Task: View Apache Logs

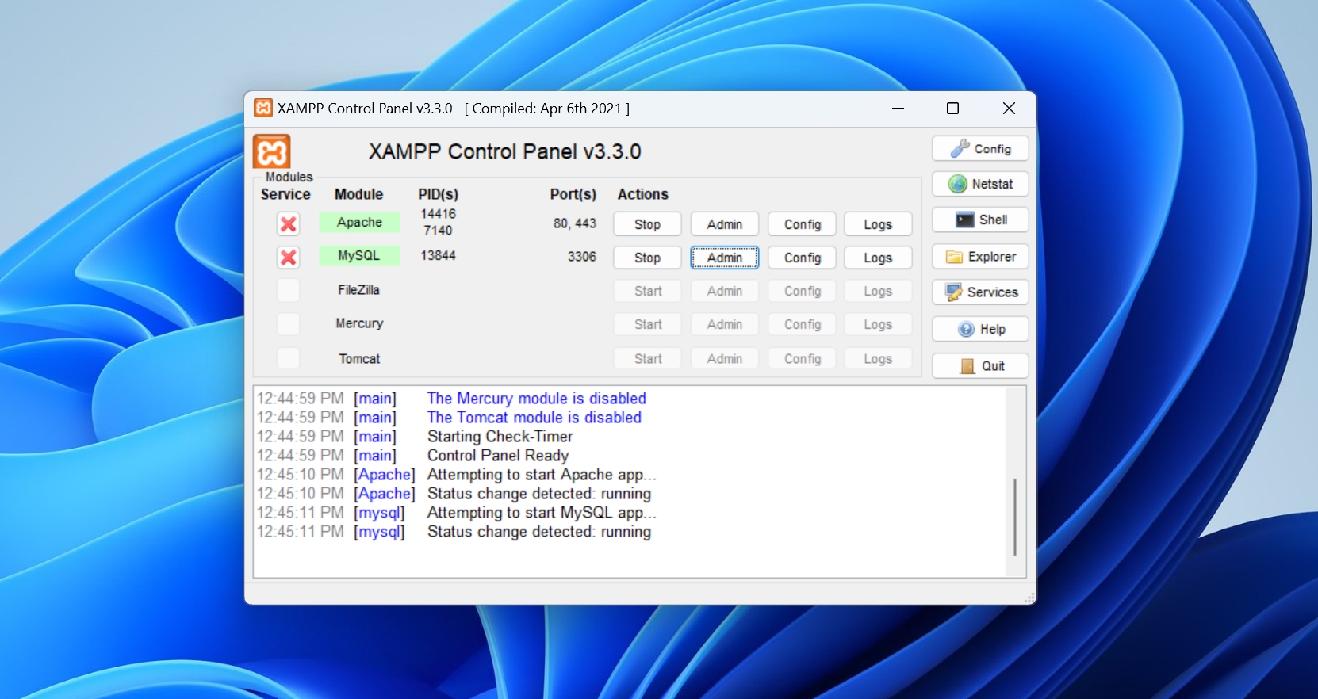Action: coord(878,224)
